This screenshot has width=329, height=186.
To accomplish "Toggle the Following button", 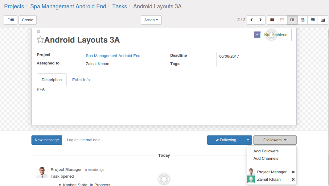I will coord(225,140).
